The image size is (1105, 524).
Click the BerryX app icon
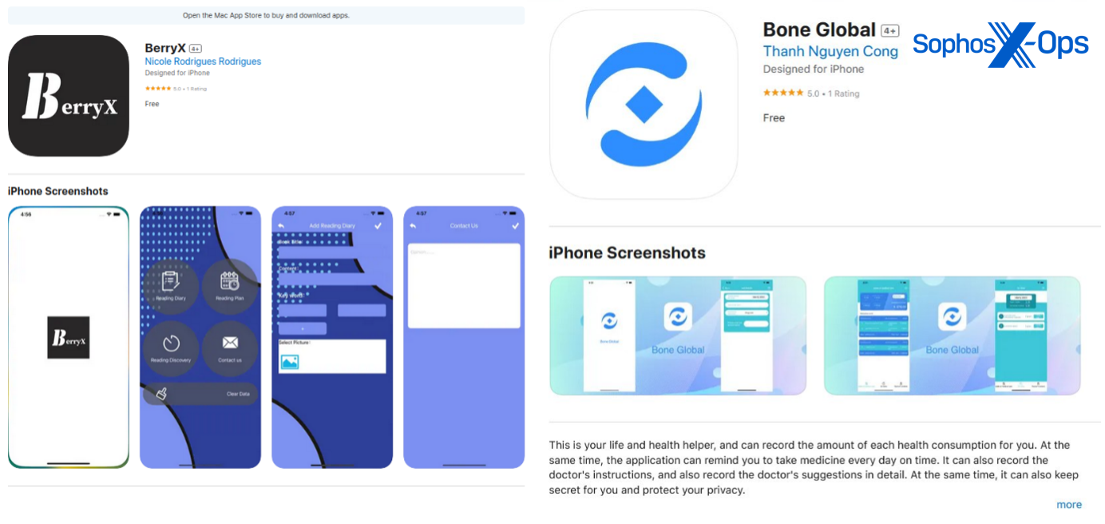[69, 96]
